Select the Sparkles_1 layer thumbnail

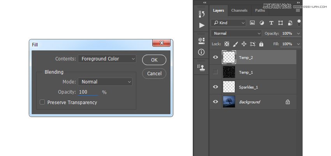click(x=229, y=87)
